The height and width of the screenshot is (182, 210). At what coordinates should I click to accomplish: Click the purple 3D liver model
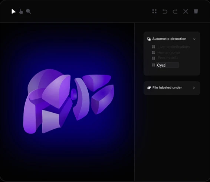(x=69, y=101)
